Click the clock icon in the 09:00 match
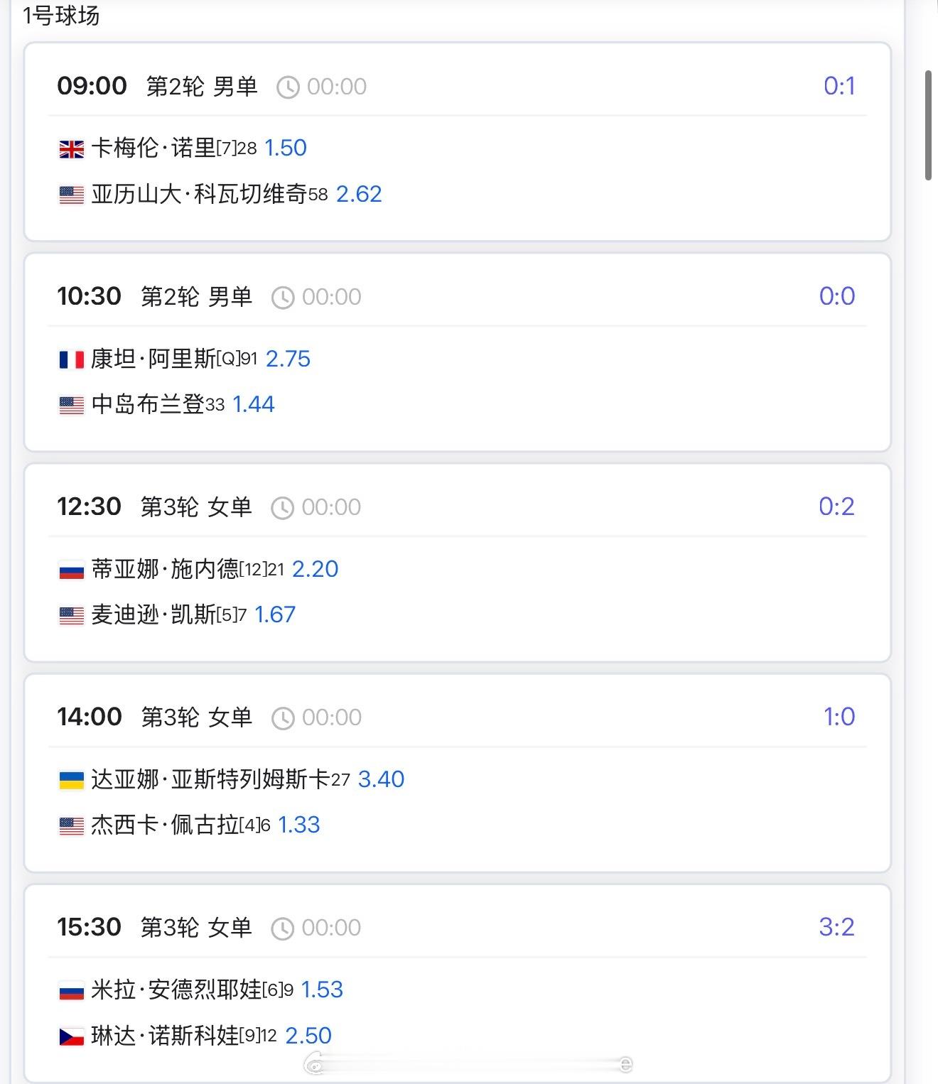 288,87
